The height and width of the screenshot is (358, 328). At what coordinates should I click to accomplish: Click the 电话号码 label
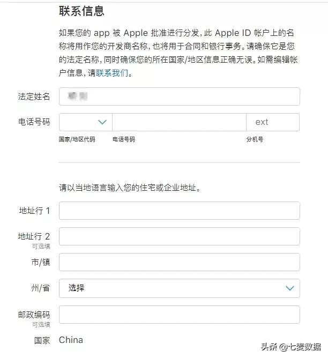34,122
